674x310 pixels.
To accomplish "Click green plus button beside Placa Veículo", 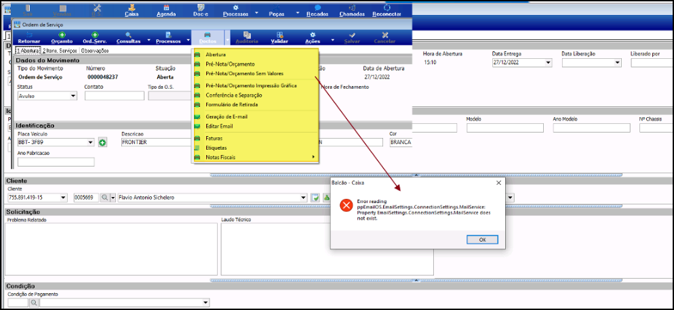I will pos(102,142).
